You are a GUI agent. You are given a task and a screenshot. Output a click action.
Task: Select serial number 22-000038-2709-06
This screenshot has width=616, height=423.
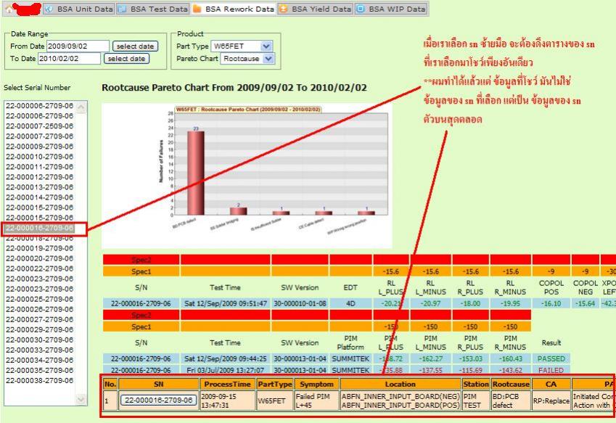point(40,381)
